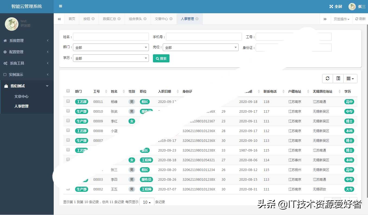This screenshot has width=368, height=215.
Task: Click 操作员 badge in 李四 row
Action: [146, 180]
